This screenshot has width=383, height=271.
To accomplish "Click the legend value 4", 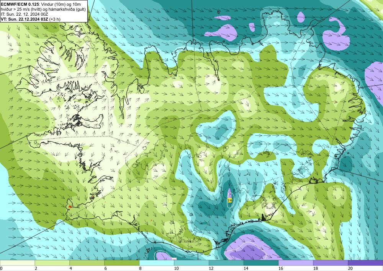I will pyautogui.click(x=70, y=268).
